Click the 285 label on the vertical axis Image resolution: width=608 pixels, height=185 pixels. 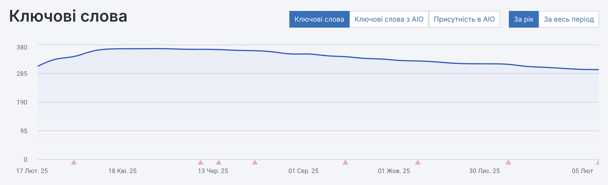(22, 74)
